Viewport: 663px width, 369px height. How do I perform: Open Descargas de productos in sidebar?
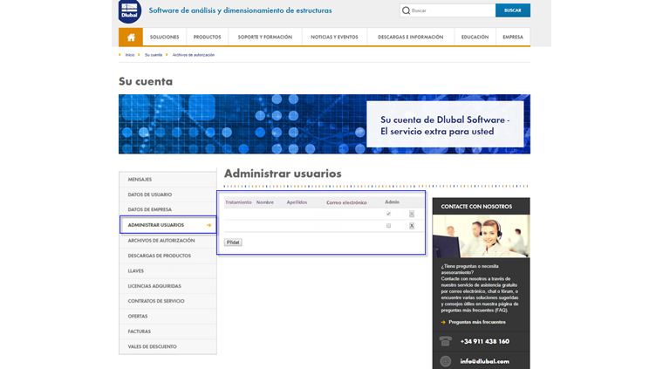click(x=167, y=256)
